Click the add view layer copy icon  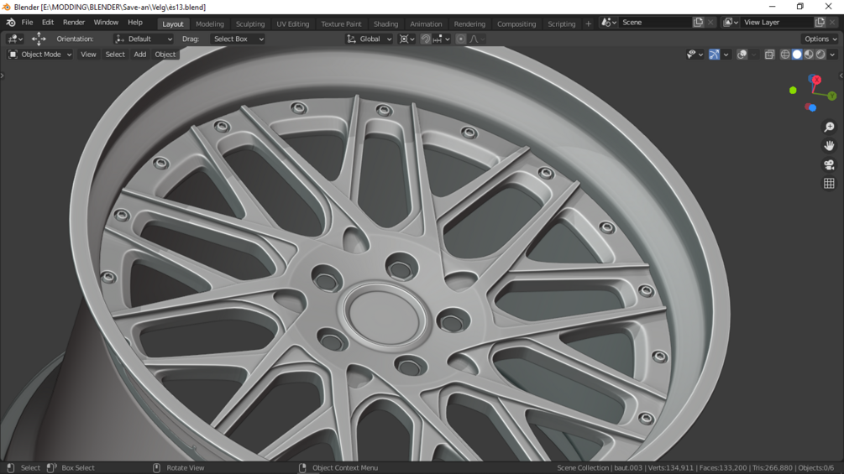[820, 23]
